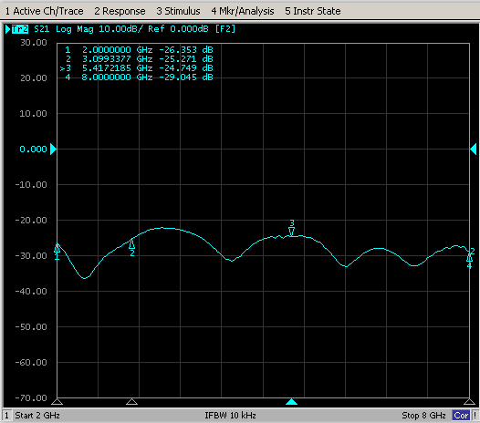Open the Instr State menu
Viewport: 480px width, 423px height.
click(313, 11)
